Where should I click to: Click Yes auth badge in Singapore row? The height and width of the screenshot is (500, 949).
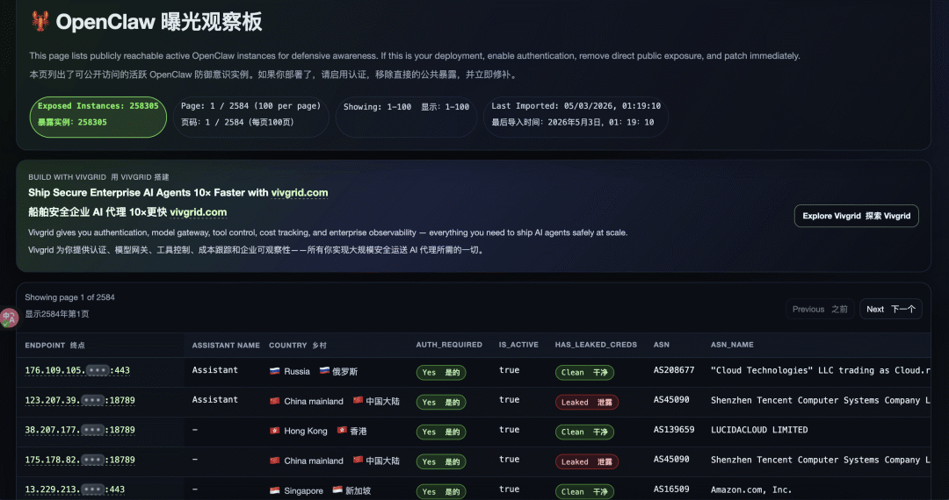441,491
